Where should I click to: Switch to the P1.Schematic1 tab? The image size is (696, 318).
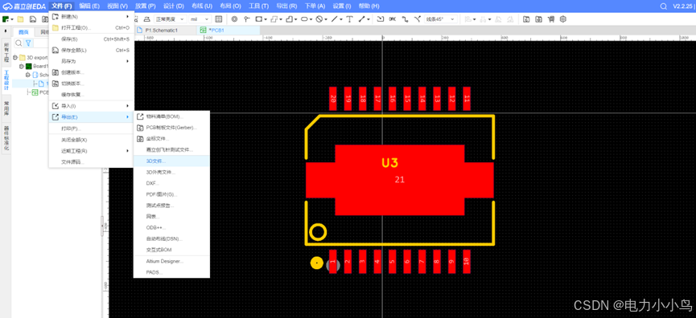click(165, 31)
